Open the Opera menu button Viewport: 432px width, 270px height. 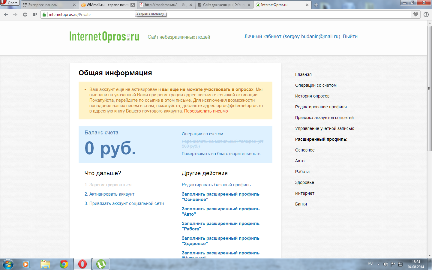point(10,3)
